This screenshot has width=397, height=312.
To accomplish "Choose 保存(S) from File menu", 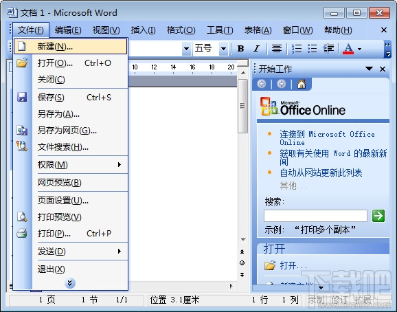I will [x=70, y=98].
